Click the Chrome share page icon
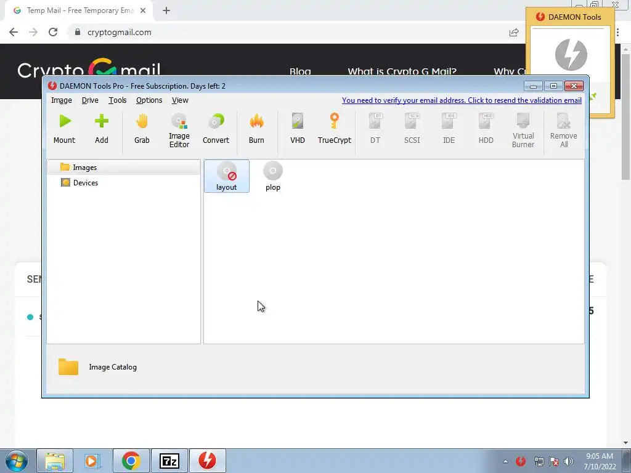Image resolution: width=631 pixels, height=473 pixels. 514,32
